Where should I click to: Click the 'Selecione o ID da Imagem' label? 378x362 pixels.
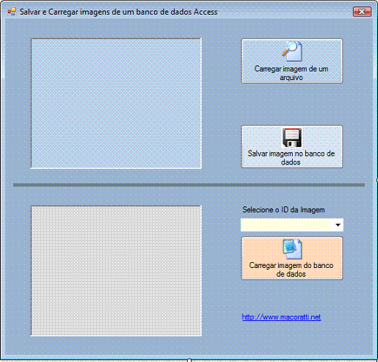coord(283,210)
